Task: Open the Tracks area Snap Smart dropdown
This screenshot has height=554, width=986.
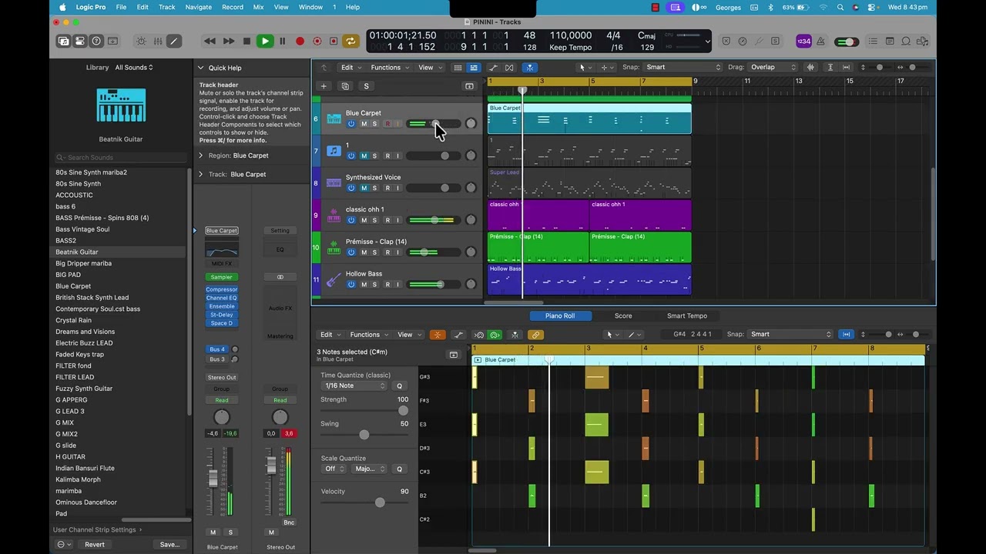Action: click(683, 68)
